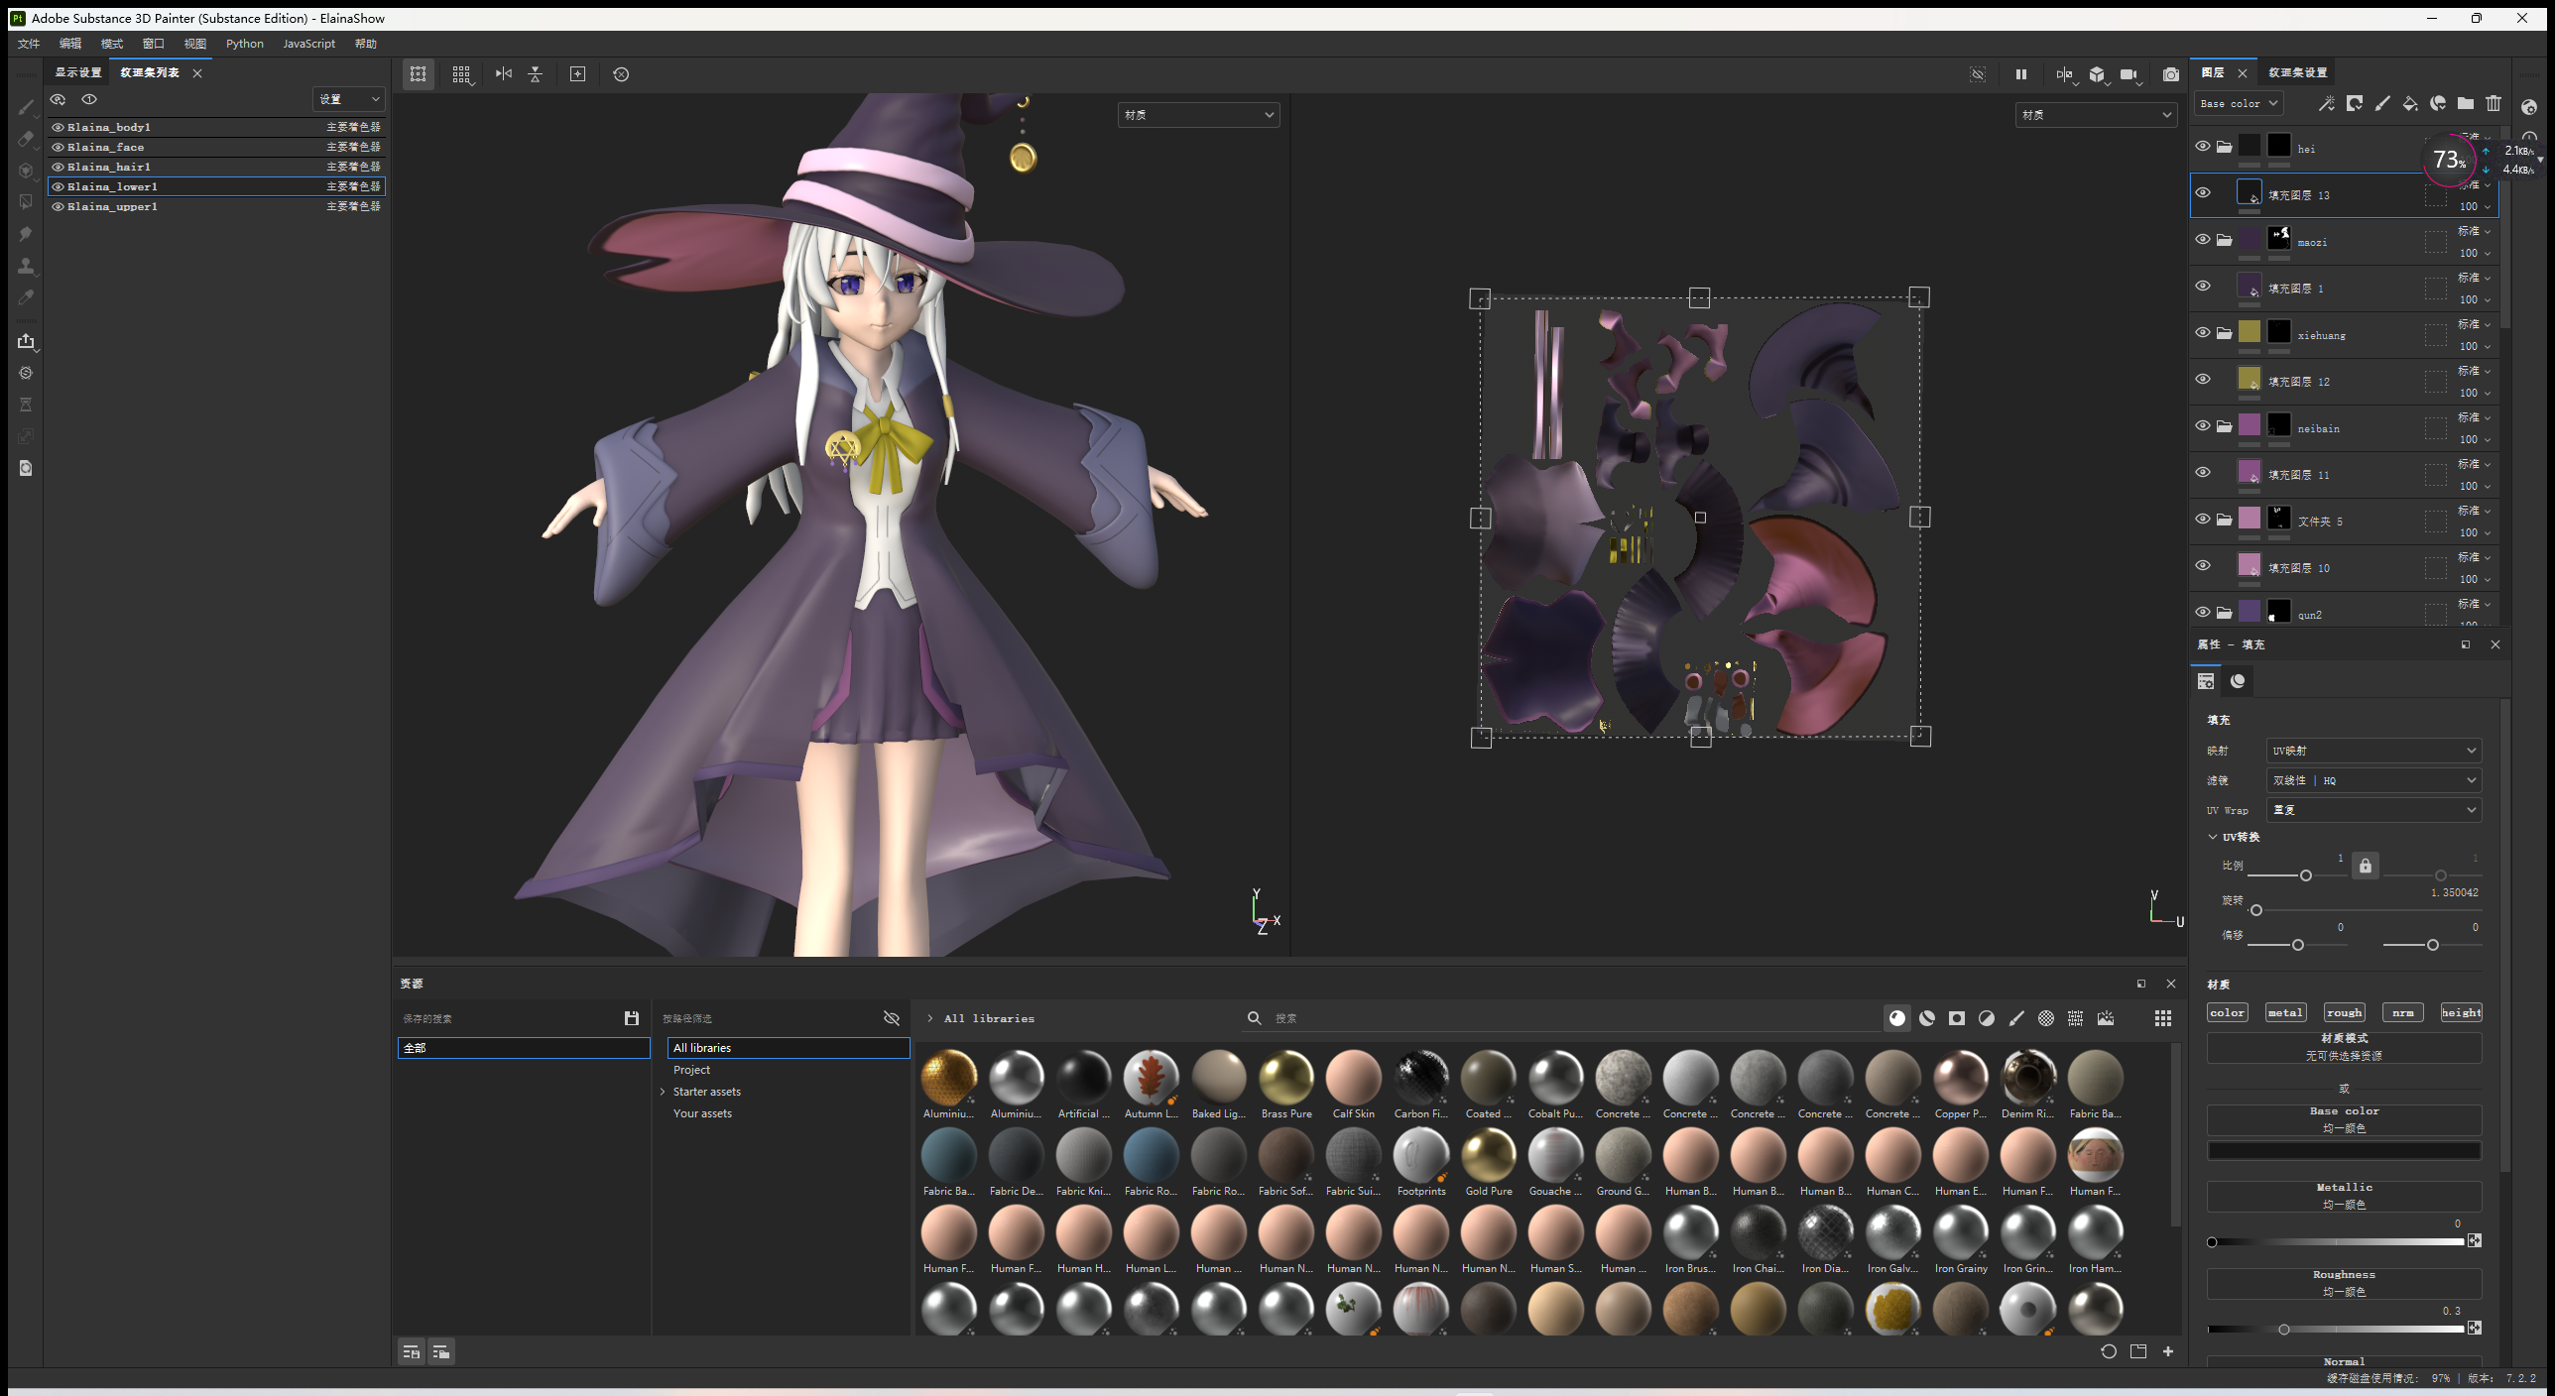Pause rendering with the pause icon
This screenshot has width=2555, height=1396.
pyautogui.click(x=2021, y=74)
